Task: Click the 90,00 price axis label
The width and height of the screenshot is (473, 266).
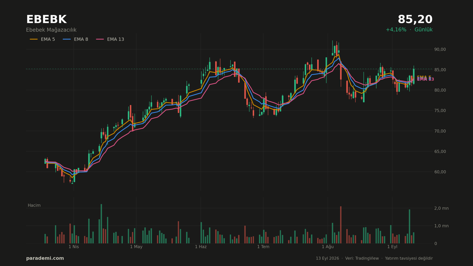Action: pos(440,49)
